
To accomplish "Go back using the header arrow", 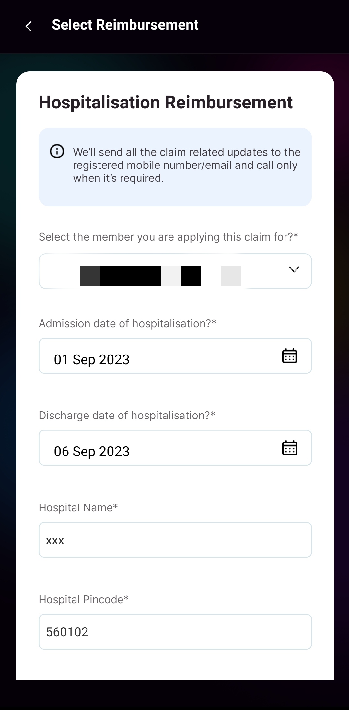I will (x=29, y=26).
